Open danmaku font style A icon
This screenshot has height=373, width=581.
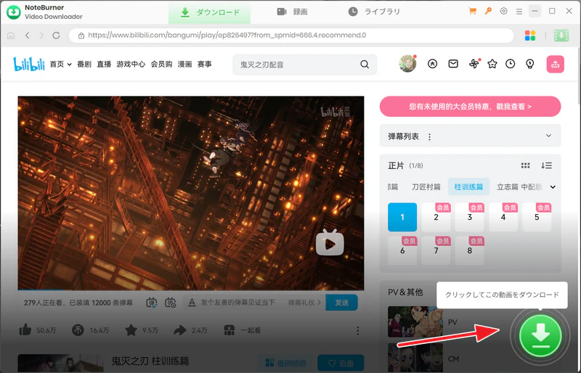[x=192, y=303]
